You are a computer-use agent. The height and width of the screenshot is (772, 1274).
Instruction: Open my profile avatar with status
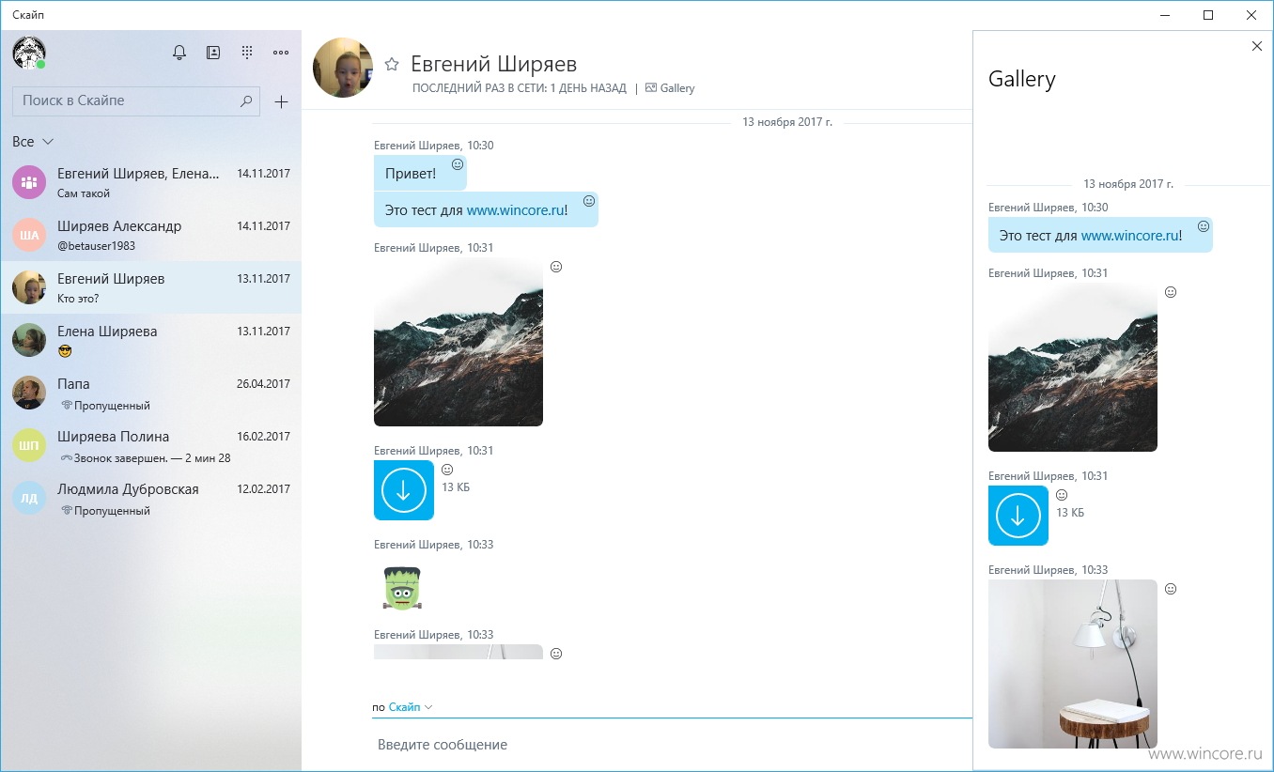pos(29,53)
